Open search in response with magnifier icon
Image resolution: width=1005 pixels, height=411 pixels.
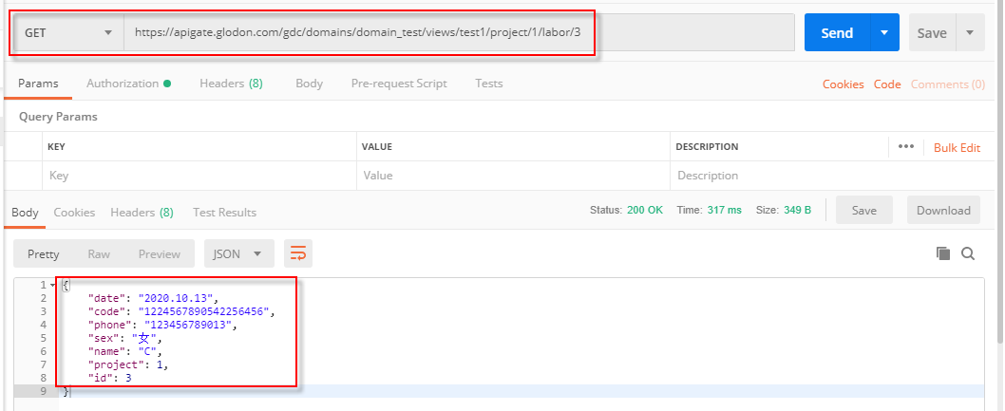(968, 253)
